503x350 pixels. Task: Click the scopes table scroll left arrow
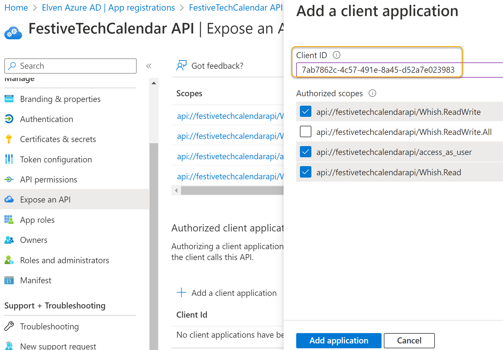[176, 190]
